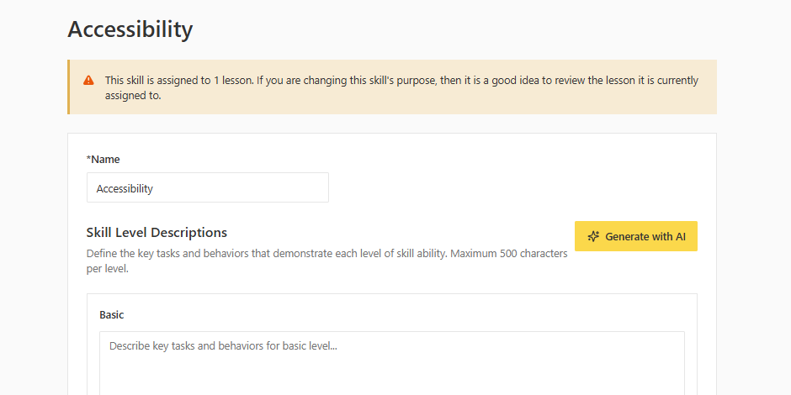The height and width of the screenshot is (395, 791).
Task: Click the Accessibility page heading
Action: tap(130, 29)
